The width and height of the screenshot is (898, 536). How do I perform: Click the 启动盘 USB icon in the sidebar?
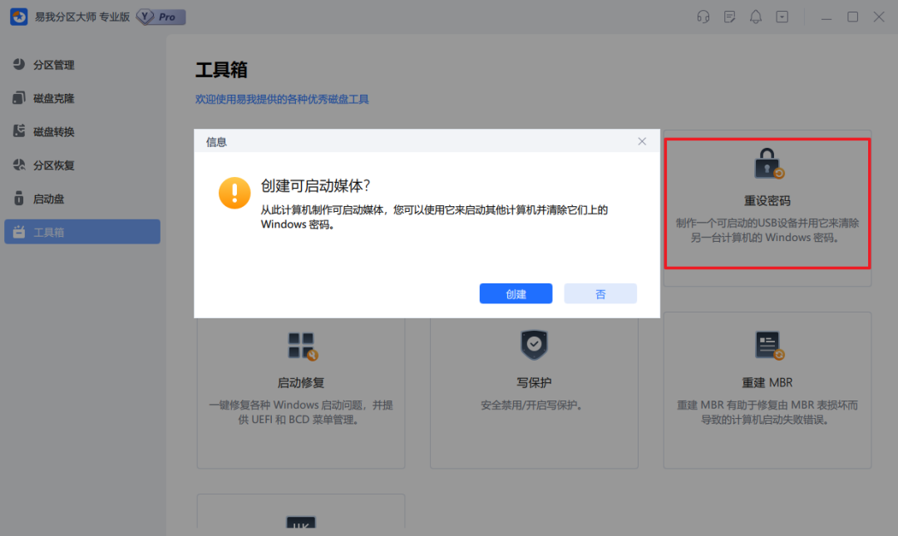tap(19, 198)
